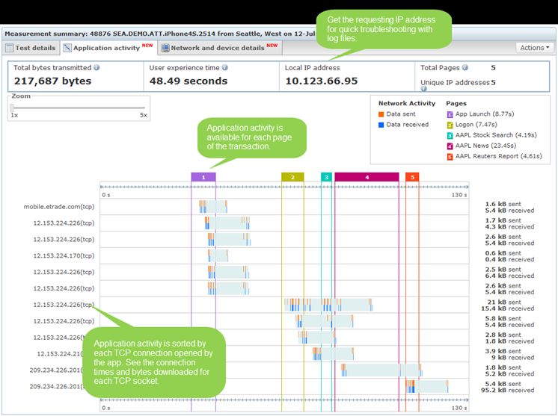The width and height of the screenshot is (558, 416).
Task: Click info icon beside Total bytes transmitted
Action: click(x=96, y=67)
